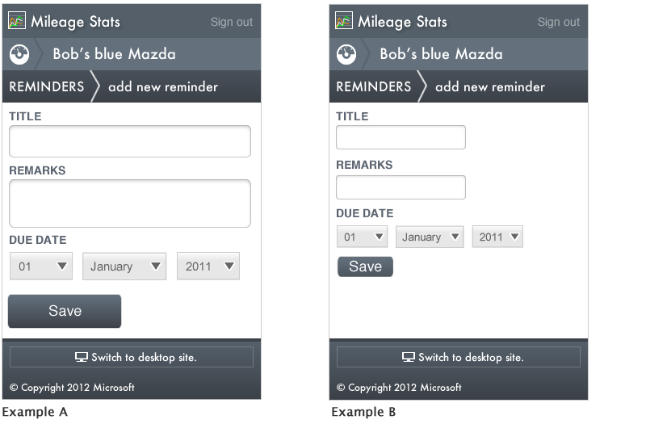Expand the day dropdown in Example A
The width and height of the screenshot is (646, 424).
(x=41, y=267)
